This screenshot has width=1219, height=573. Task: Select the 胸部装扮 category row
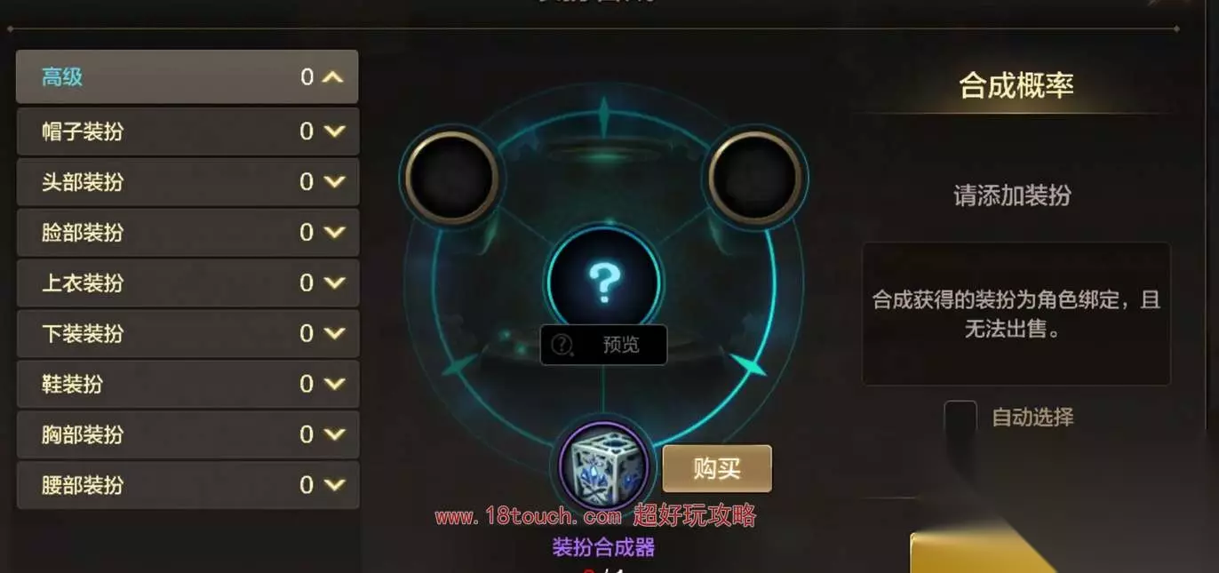[x=187, y=434]
